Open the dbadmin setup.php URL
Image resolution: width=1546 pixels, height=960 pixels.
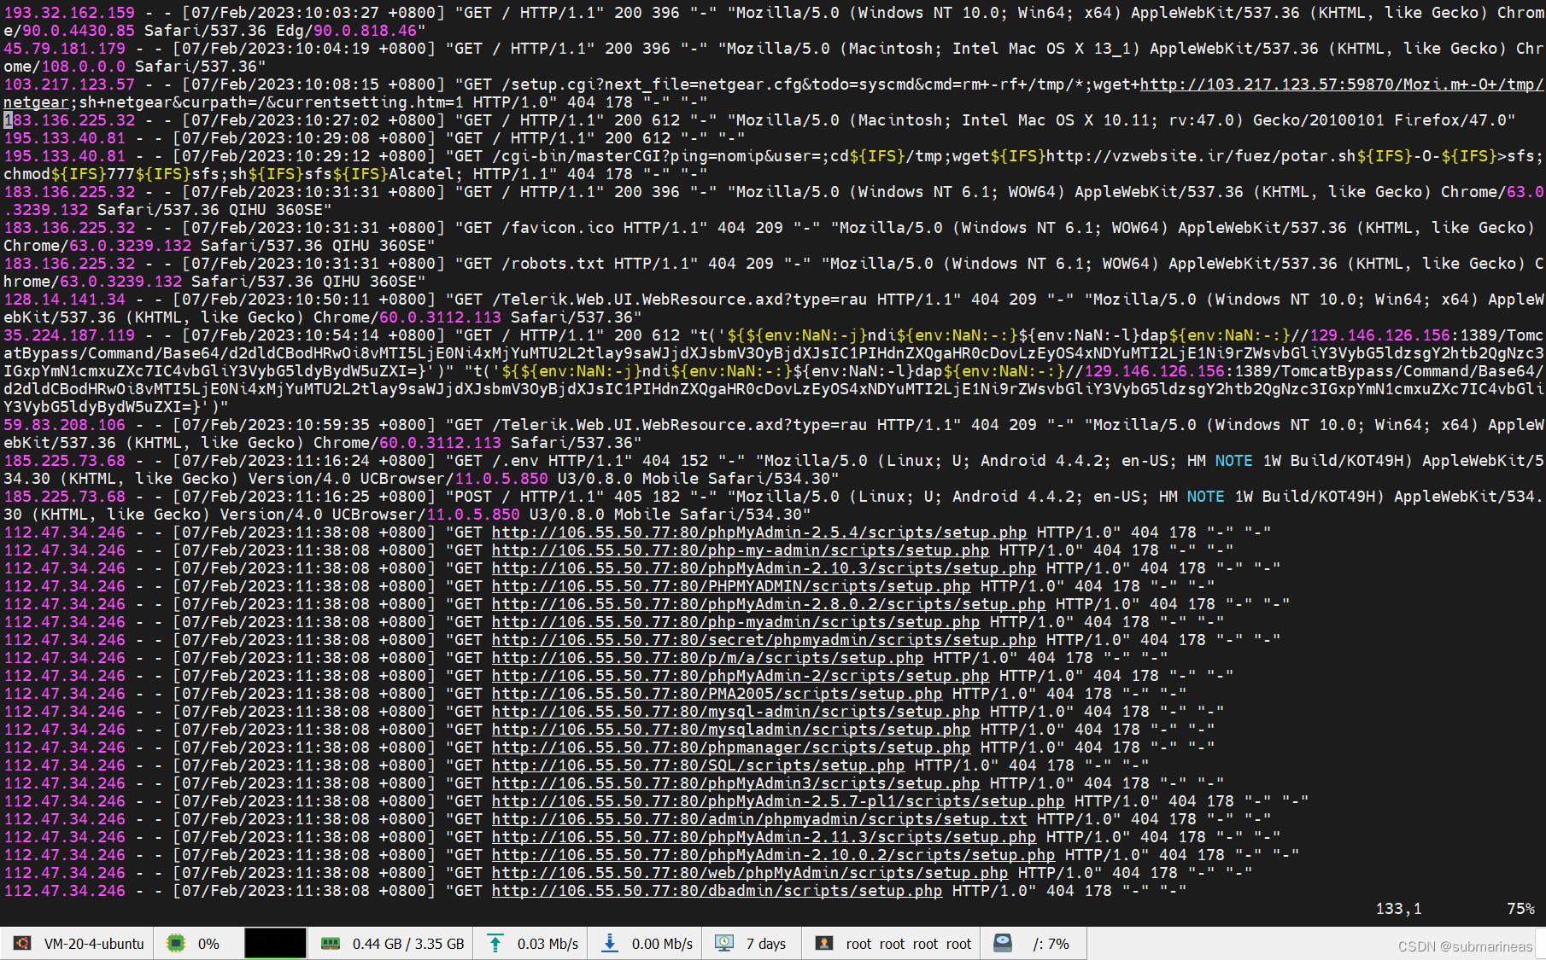pyautogui.click(x=717, y=891)
